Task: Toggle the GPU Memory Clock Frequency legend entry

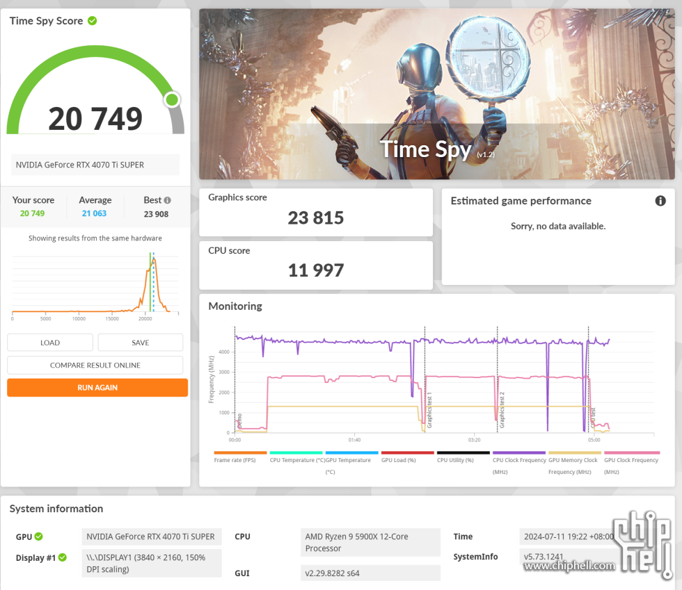Action: tap(575, 463)
